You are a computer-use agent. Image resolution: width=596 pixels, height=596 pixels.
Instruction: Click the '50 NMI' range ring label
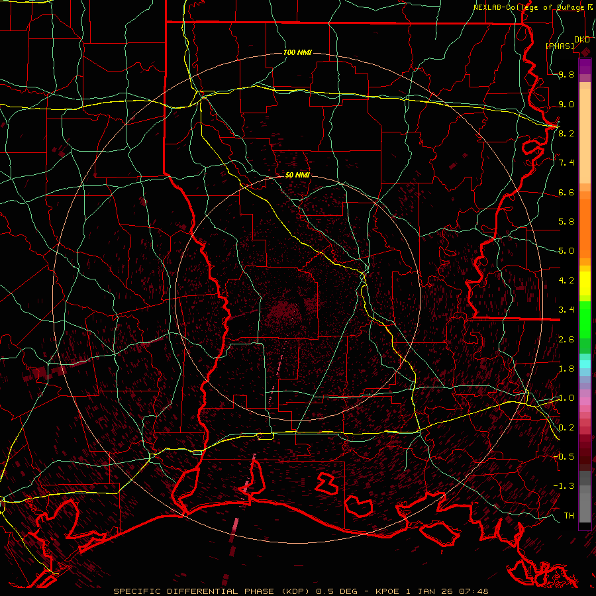click(297, 175)
